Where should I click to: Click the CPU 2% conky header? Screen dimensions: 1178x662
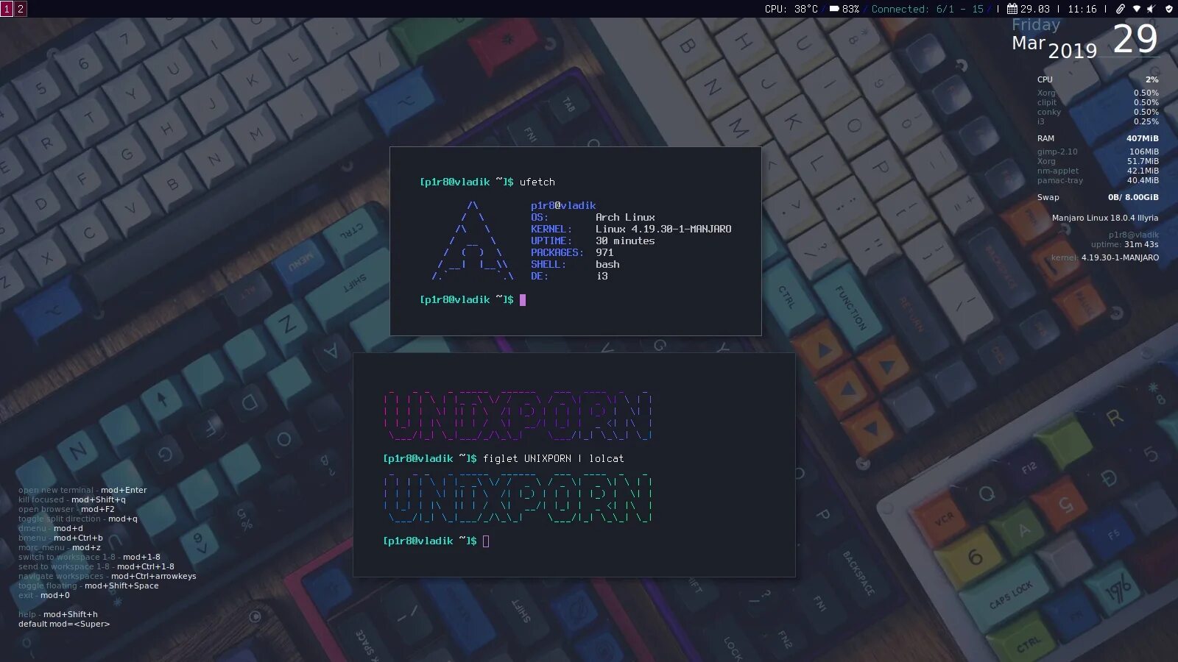point(1098,79)
